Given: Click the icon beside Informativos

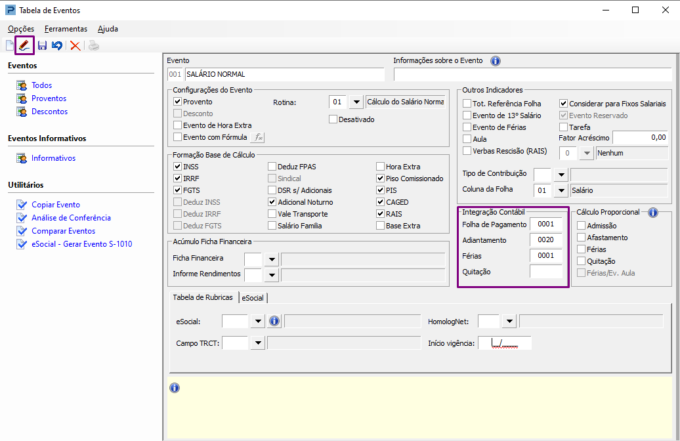Looking at the screenshot, I should (x=22, y=158).
